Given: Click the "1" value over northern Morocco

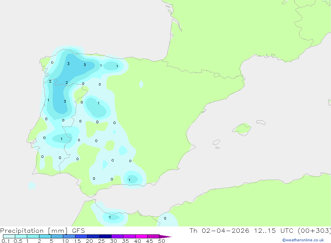Looking at the screenshot, I should click(110, 217).
